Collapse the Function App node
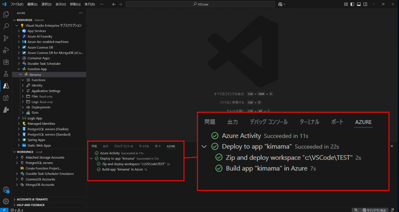The height and width of the screenshot is (212, 399). (x=19, y=69)
